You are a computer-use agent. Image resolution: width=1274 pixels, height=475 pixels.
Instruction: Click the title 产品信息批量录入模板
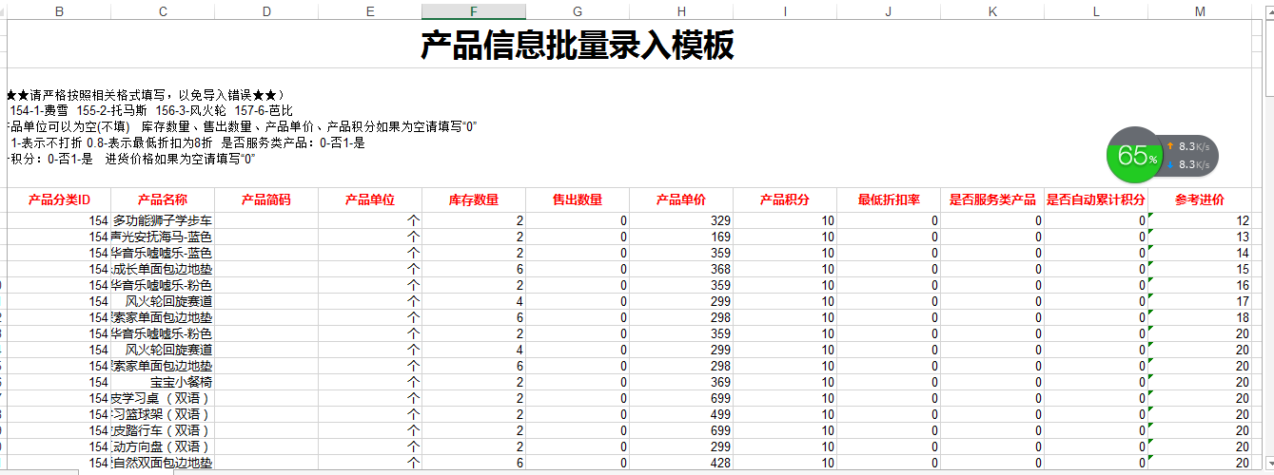pyautogui.click(x=578, y=46)
